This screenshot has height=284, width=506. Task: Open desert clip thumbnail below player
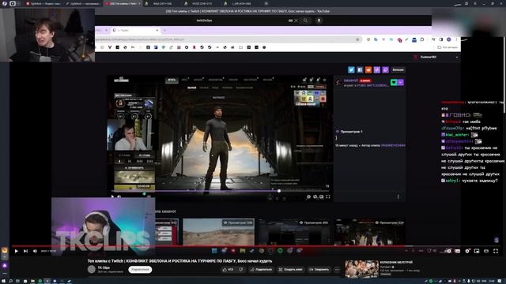(218, 231)
